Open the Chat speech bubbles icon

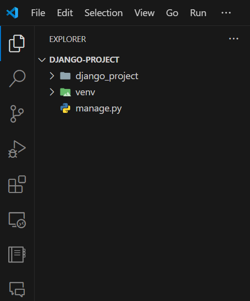click(x=17, y=289)
